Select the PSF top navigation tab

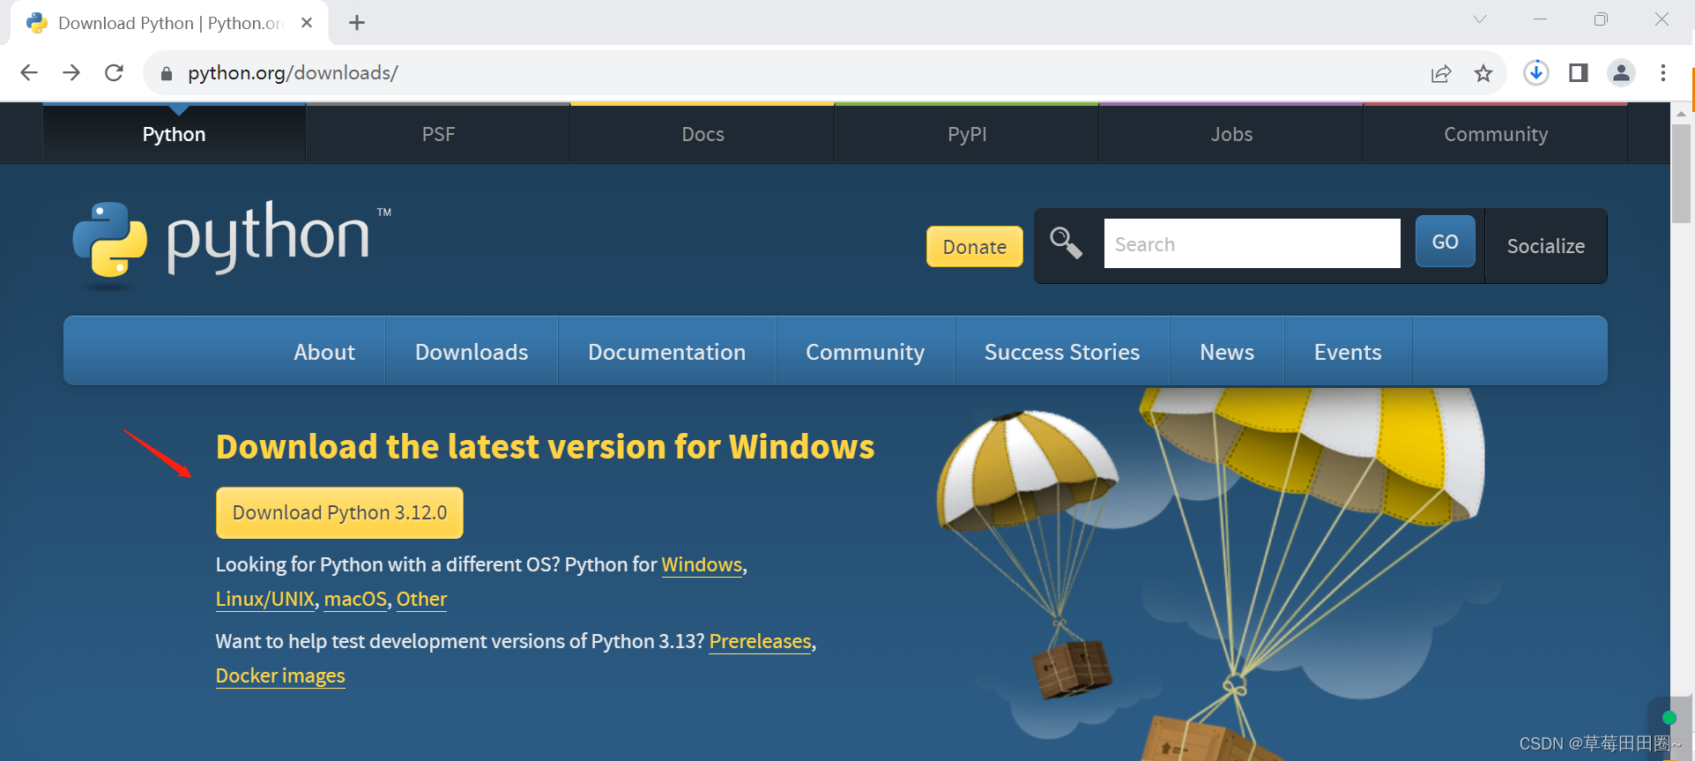click(x=438, y=134)
